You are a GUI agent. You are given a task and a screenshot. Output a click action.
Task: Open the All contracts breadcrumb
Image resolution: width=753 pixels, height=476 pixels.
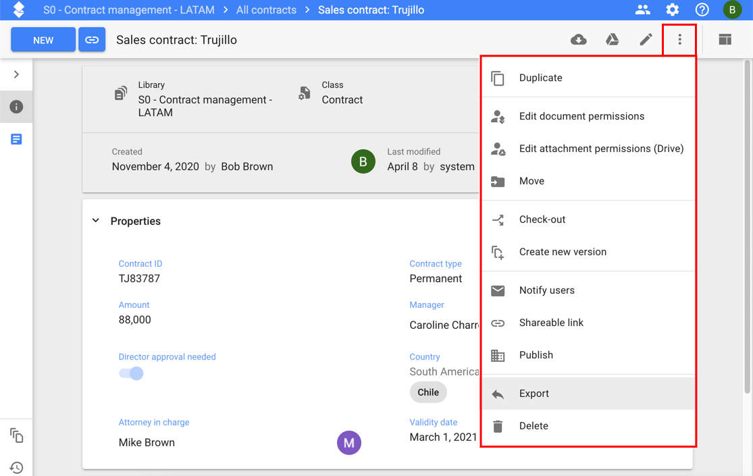point(266,10)
